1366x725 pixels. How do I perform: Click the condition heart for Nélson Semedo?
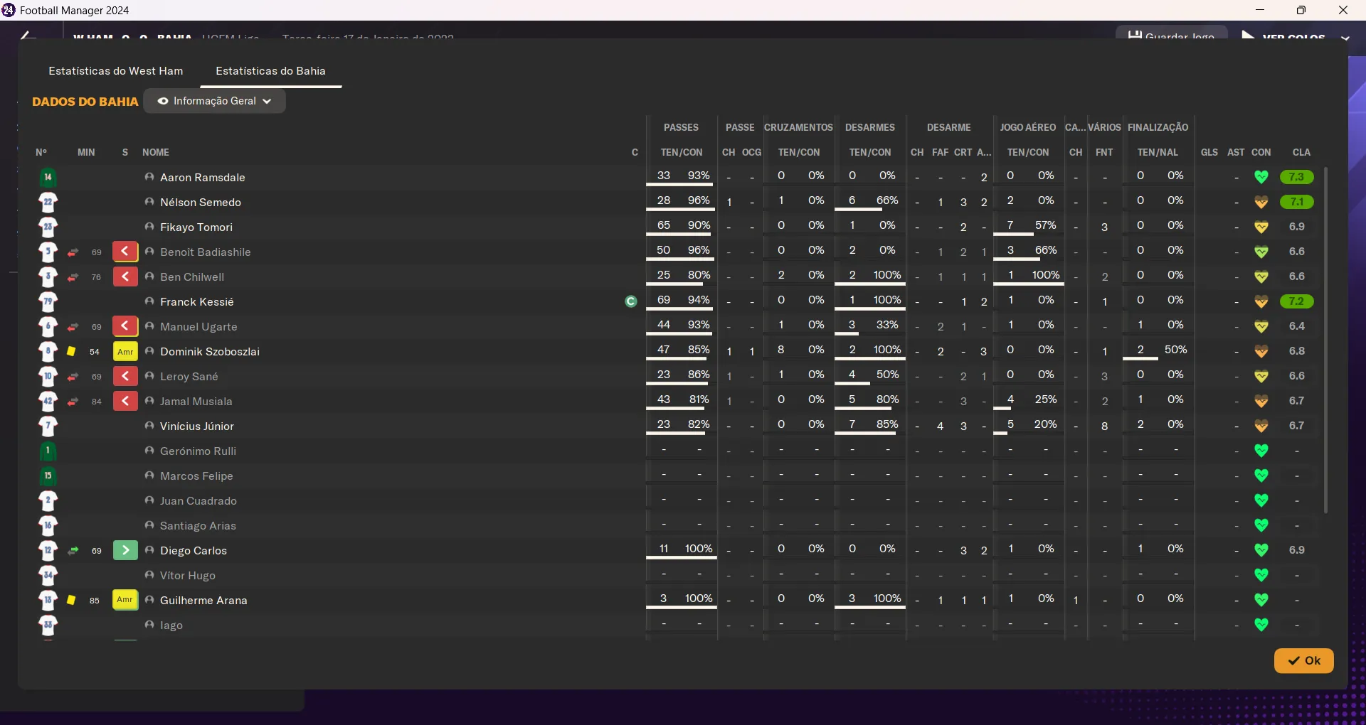tap(1261, 202)
